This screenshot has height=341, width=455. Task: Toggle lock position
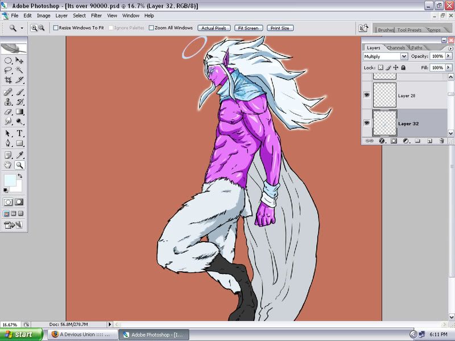(x=396, y=68)
